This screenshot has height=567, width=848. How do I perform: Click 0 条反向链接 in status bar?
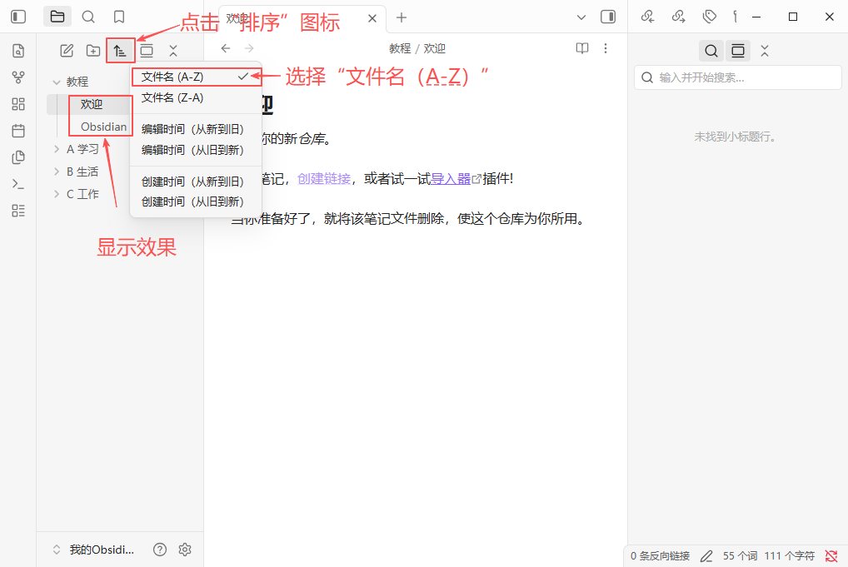coord(660,555)
